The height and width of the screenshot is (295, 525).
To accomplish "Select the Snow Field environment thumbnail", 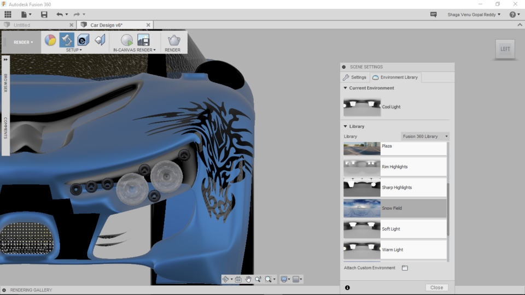I will 362,208.
